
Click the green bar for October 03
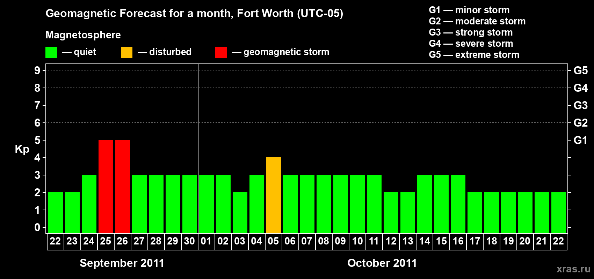tap(240, 212)
